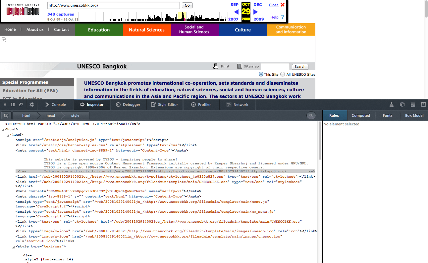
Task: Open the Wayback Help link
Action: click(x=274, y=17)
